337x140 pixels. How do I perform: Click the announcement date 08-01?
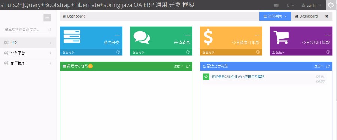(x=320, y=77)
